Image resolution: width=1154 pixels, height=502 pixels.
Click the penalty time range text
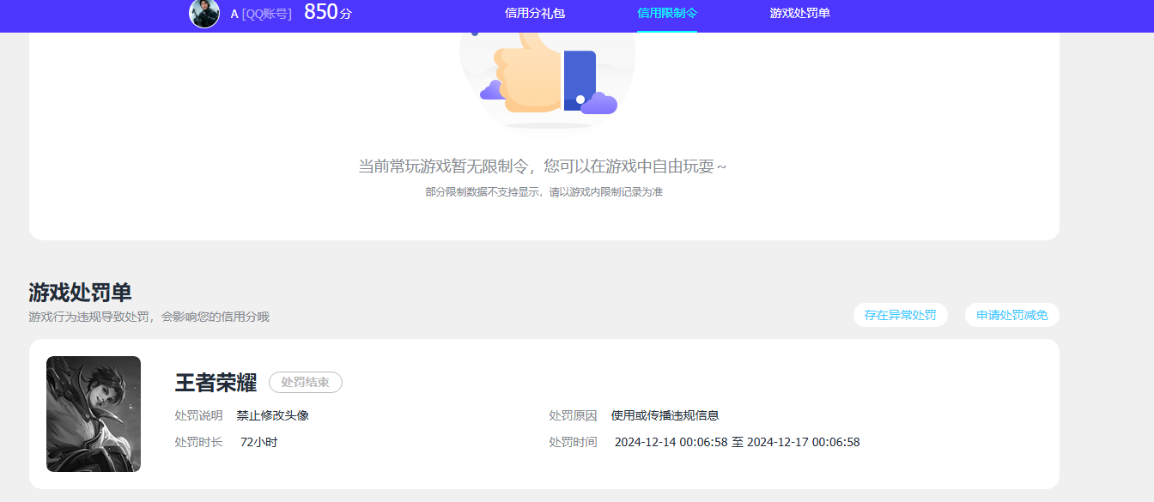click(738, 442)
